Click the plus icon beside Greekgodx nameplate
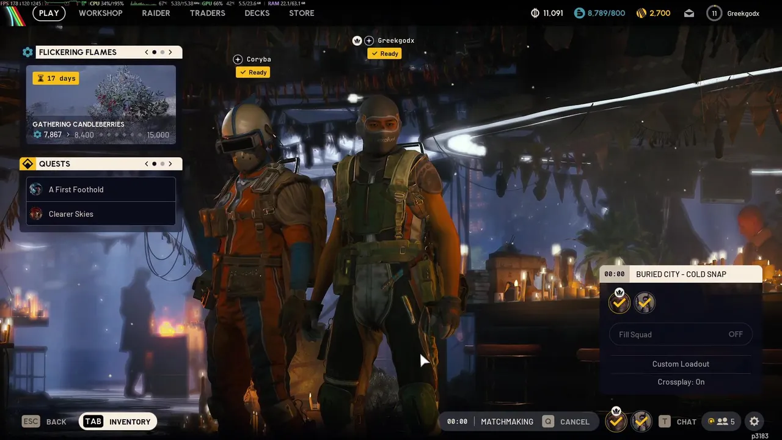The width and height of the screenshot is (782, 440). click(x=369, y=40)
